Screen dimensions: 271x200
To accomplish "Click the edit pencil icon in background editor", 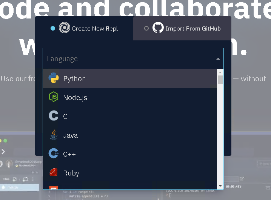I will pos(242,179).
